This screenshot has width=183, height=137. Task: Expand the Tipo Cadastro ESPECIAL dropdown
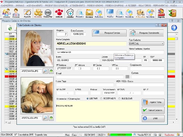point(163,44)
